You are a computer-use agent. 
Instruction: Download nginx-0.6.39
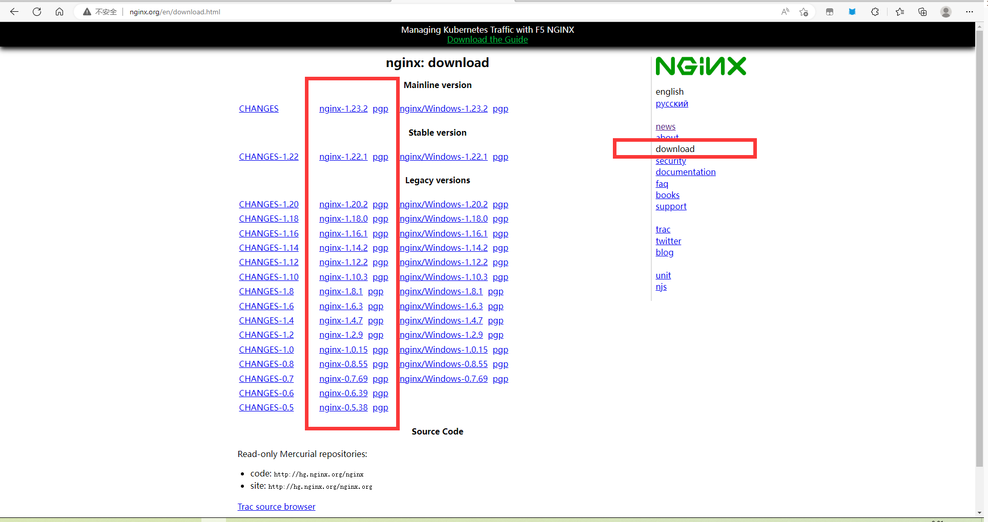point(343,393)
